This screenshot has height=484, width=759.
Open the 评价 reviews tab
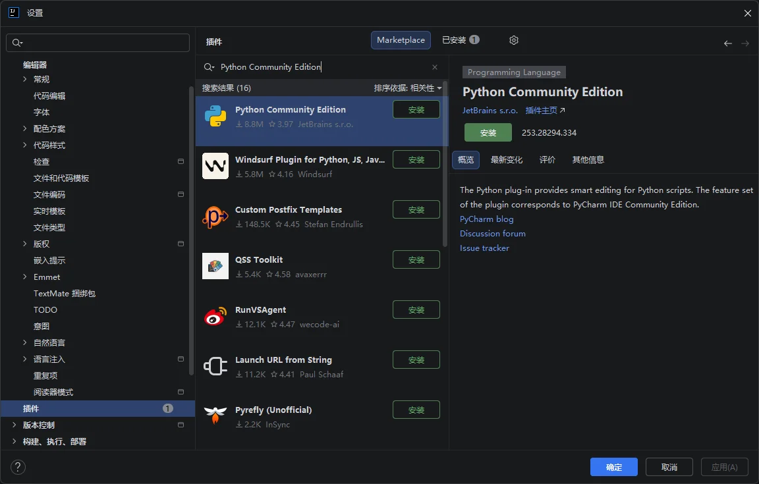coord(548,160)
